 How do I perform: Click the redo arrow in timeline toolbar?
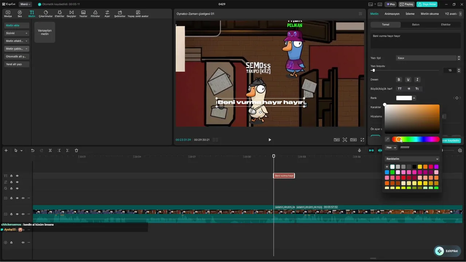tap(41, 150)
